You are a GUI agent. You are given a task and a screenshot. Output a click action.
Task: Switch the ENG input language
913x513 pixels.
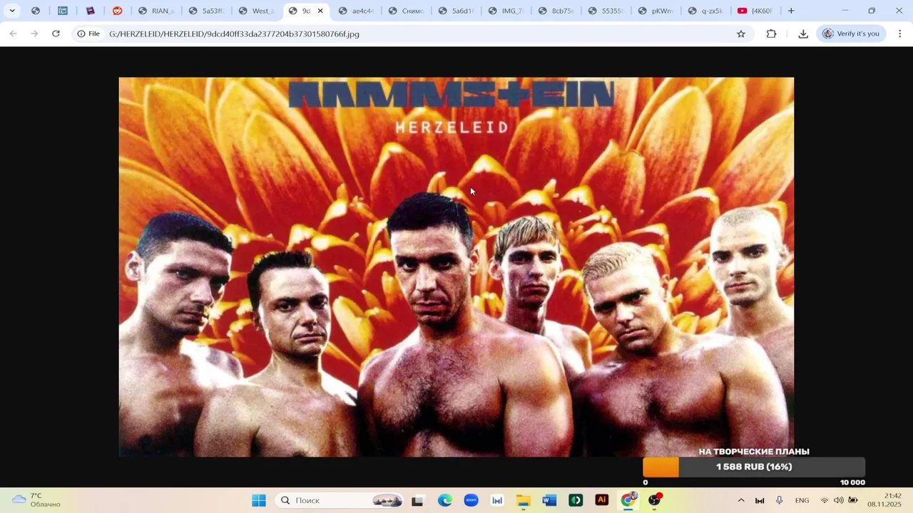(x=802, y=500)
